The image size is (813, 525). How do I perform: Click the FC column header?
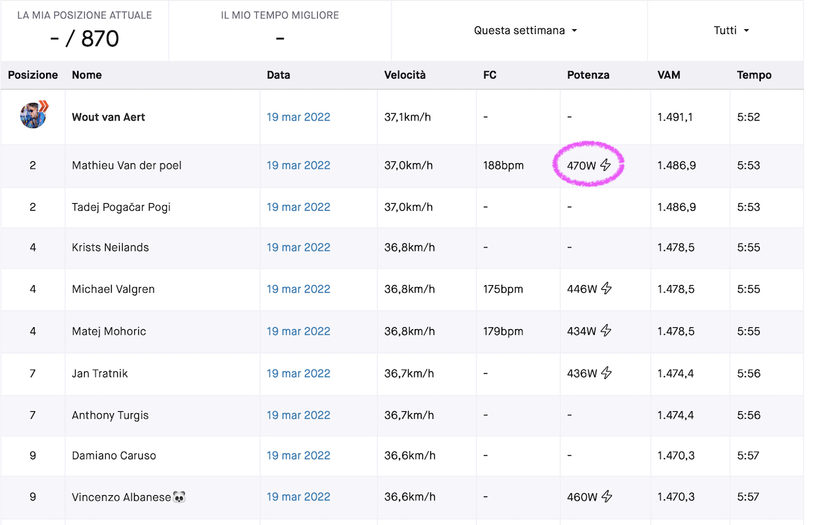pos(490,75)
